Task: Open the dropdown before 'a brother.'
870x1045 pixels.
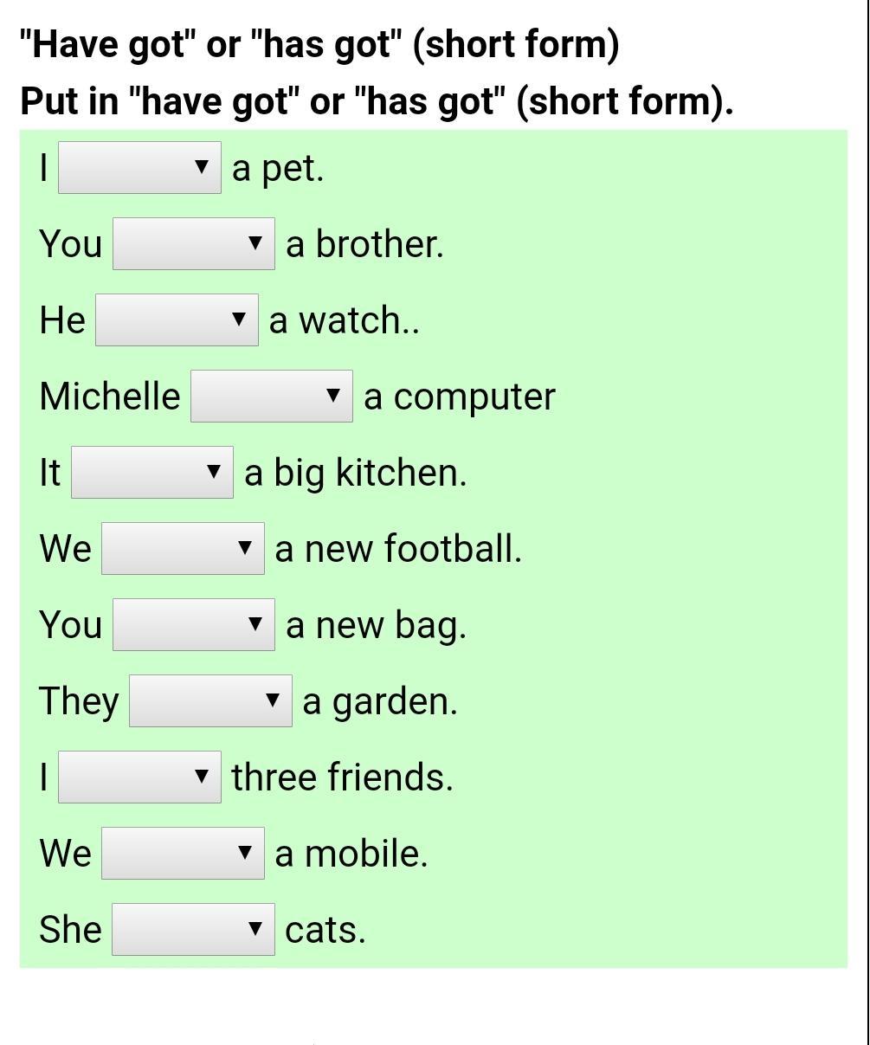Action: [x=194, y=243]
